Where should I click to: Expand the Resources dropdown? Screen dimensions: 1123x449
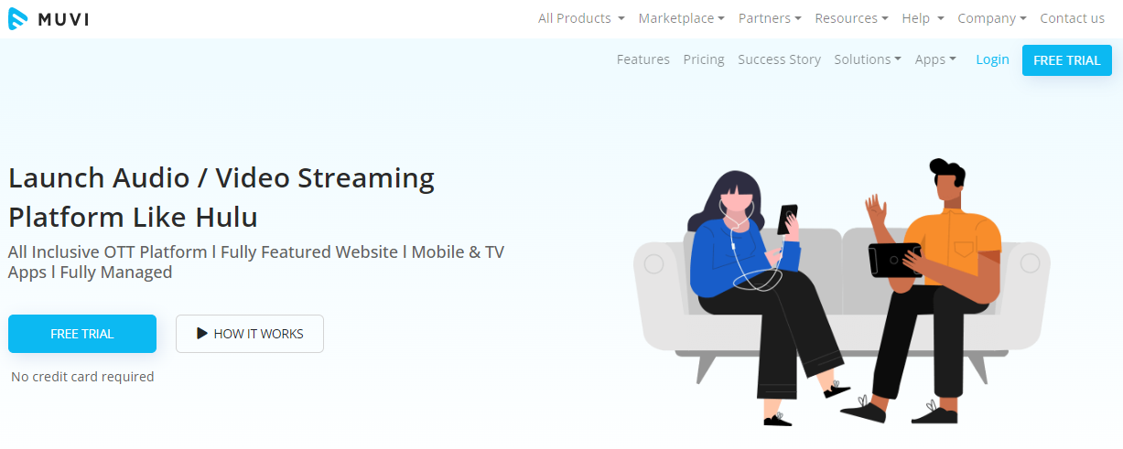(x=852, y=18)
